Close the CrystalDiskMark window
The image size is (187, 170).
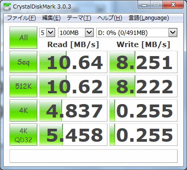(x=173, y=5)
